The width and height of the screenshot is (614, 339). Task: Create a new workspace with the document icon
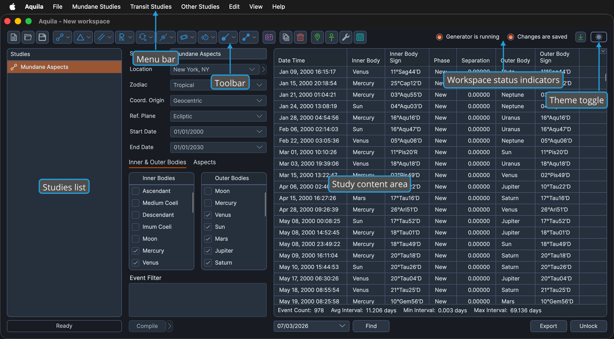[14, 37]
